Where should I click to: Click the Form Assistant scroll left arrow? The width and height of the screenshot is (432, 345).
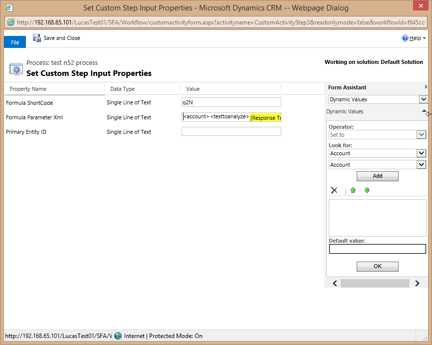pos(335,283)
